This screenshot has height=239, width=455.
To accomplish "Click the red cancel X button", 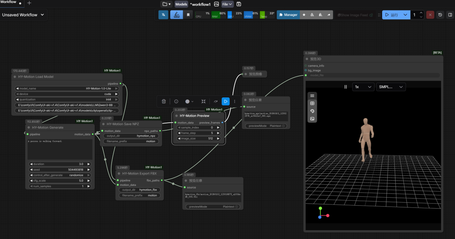I will 430,15.
